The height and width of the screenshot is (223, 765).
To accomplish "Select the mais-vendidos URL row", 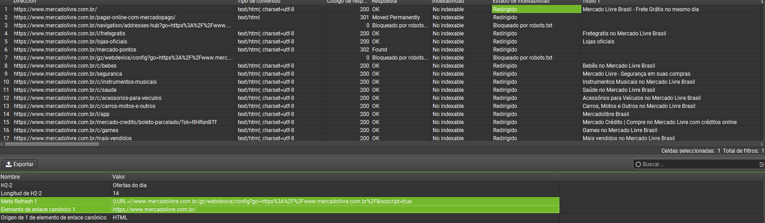I will click(73, 138).
